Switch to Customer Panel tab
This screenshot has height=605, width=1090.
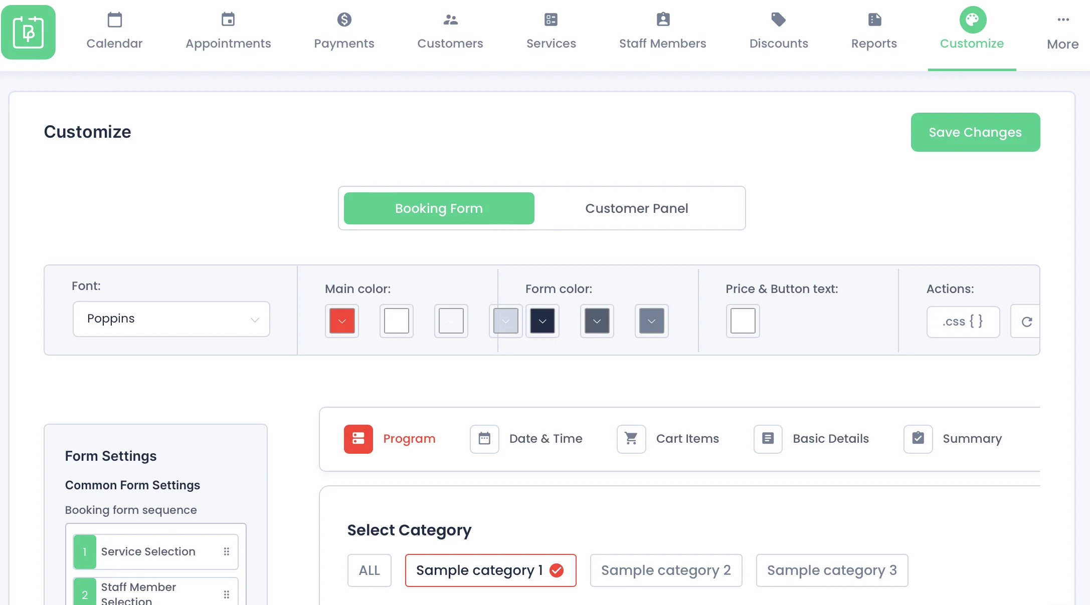click(x=636, y=208)
